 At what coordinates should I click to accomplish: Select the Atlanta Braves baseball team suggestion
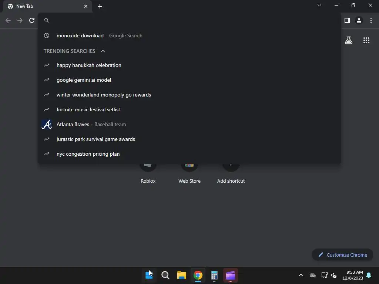pos(189,124)
